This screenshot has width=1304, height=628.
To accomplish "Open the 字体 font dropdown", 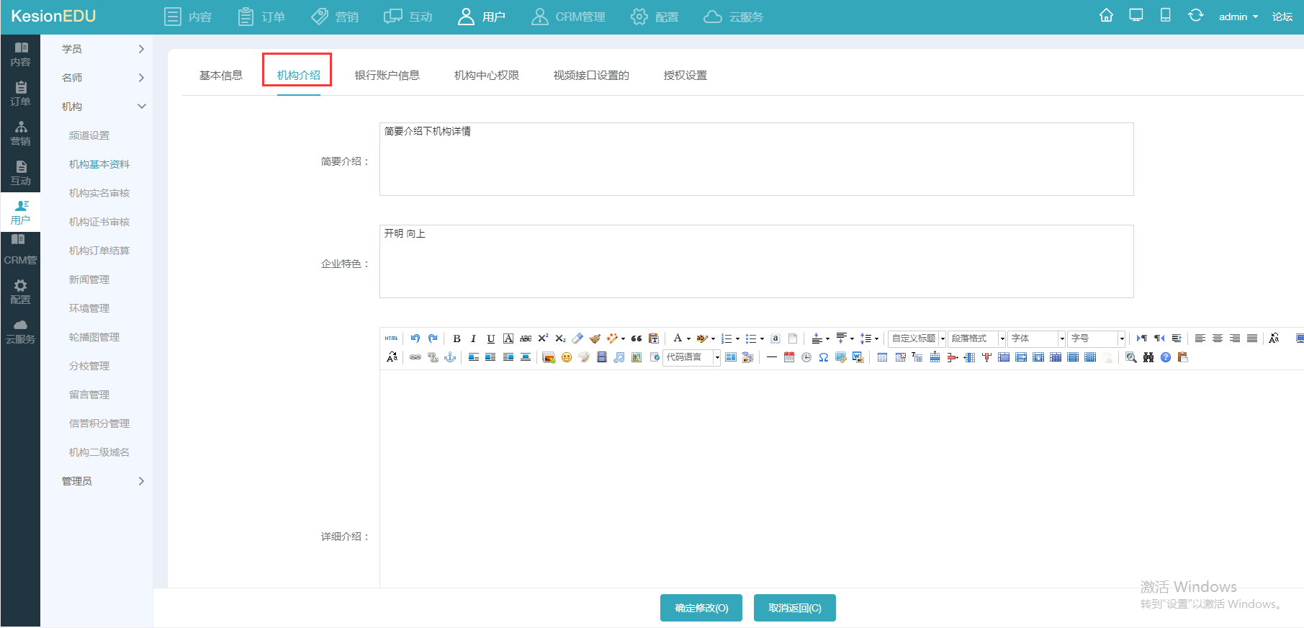I will click(1037, 338).
